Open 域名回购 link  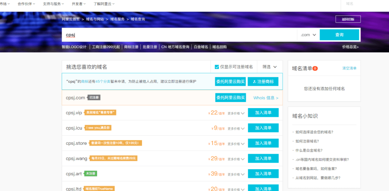pyautogui.click(x=219, y=47)
